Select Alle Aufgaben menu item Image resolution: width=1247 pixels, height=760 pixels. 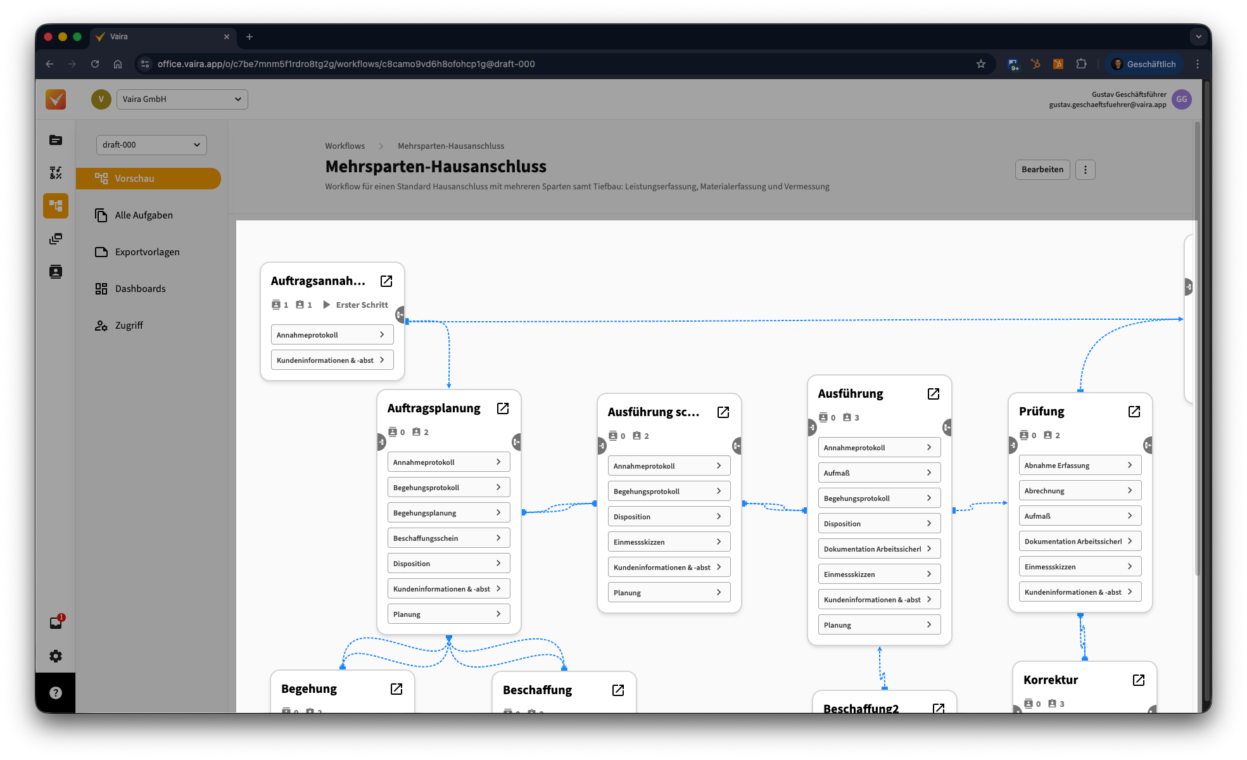[144, 215]
